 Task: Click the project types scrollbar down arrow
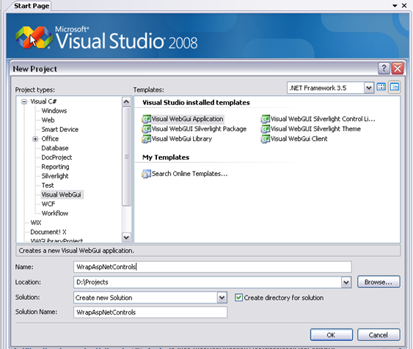click(x=126, y=238)
